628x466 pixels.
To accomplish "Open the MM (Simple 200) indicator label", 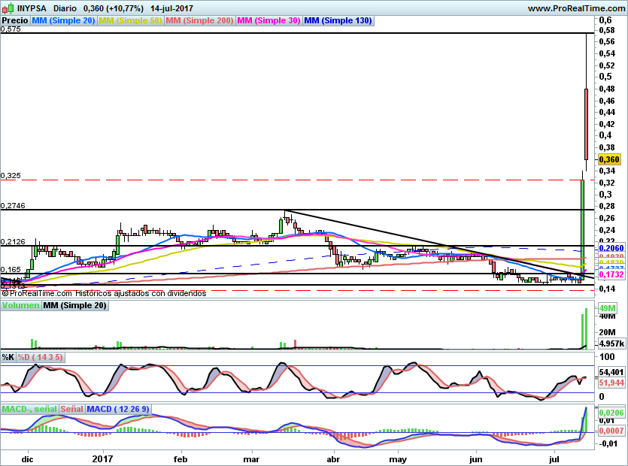I will (199, 21).
